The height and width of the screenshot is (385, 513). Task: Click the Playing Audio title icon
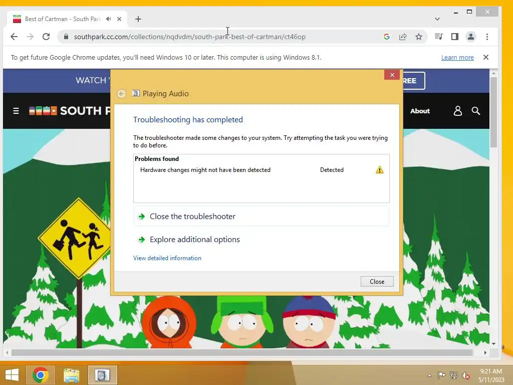tap(136, 93)
